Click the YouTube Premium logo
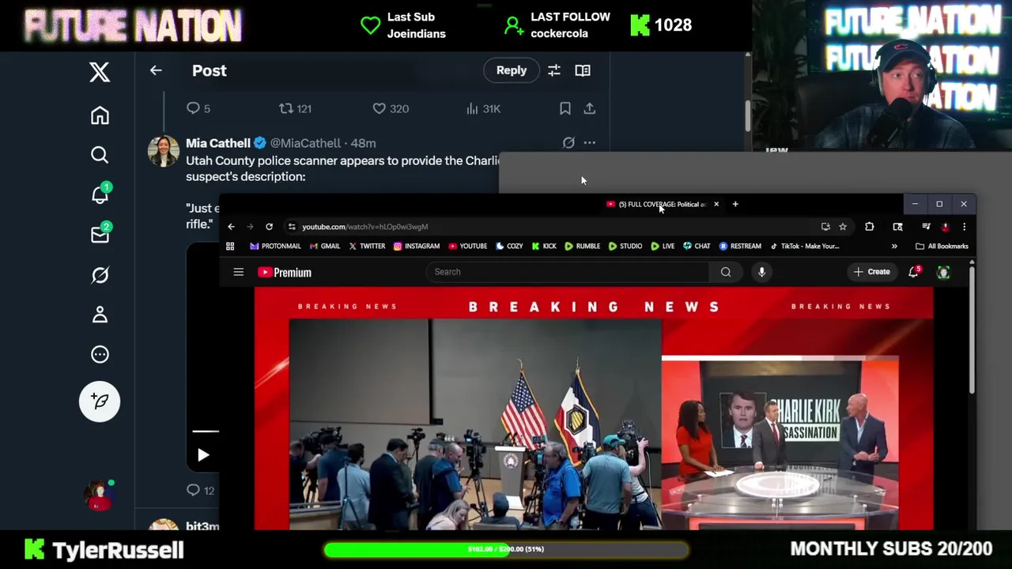This screenshot has width=1012, height=569. coord(284,272)
